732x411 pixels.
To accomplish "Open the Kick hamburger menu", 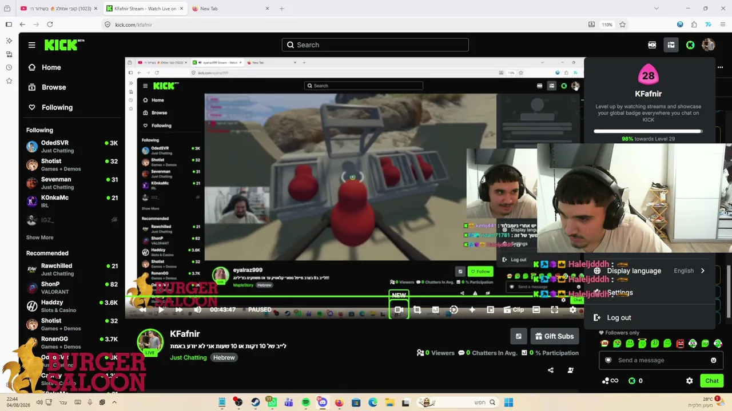I will (32, 45).
